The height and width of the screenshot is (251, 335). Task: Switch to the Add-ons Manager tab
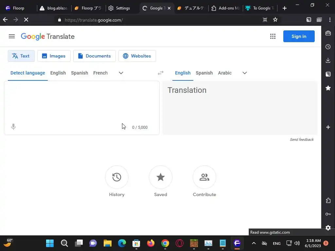(226, 8)
